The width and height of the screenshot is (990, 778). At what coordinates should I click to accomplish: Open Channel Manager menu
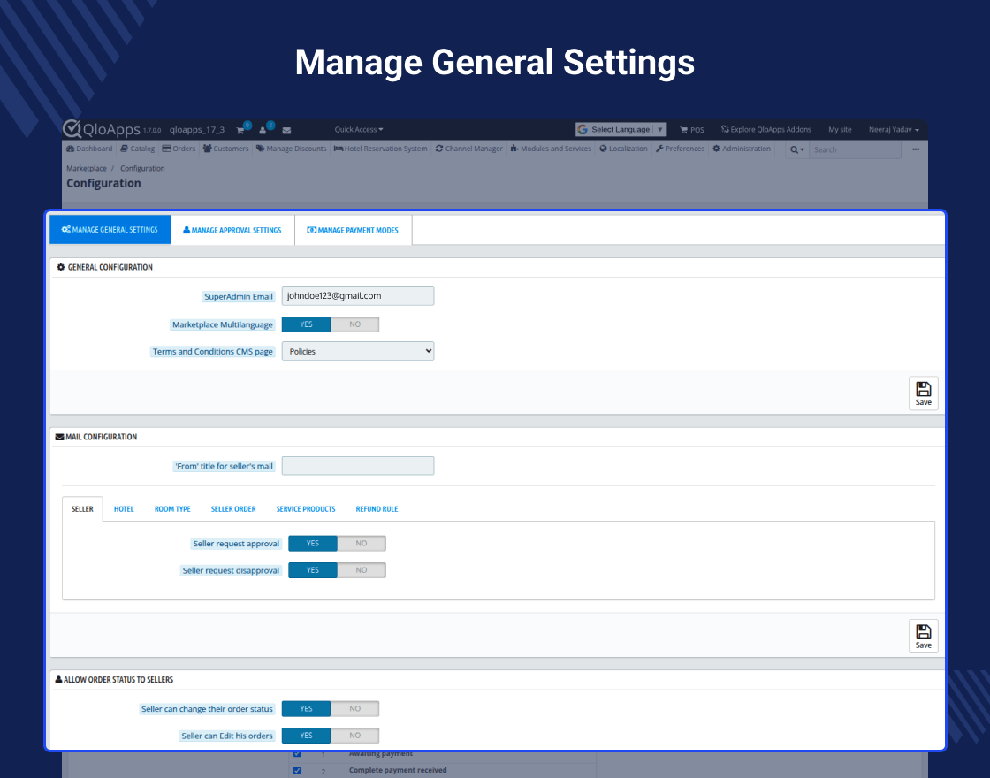coord(469,149)
